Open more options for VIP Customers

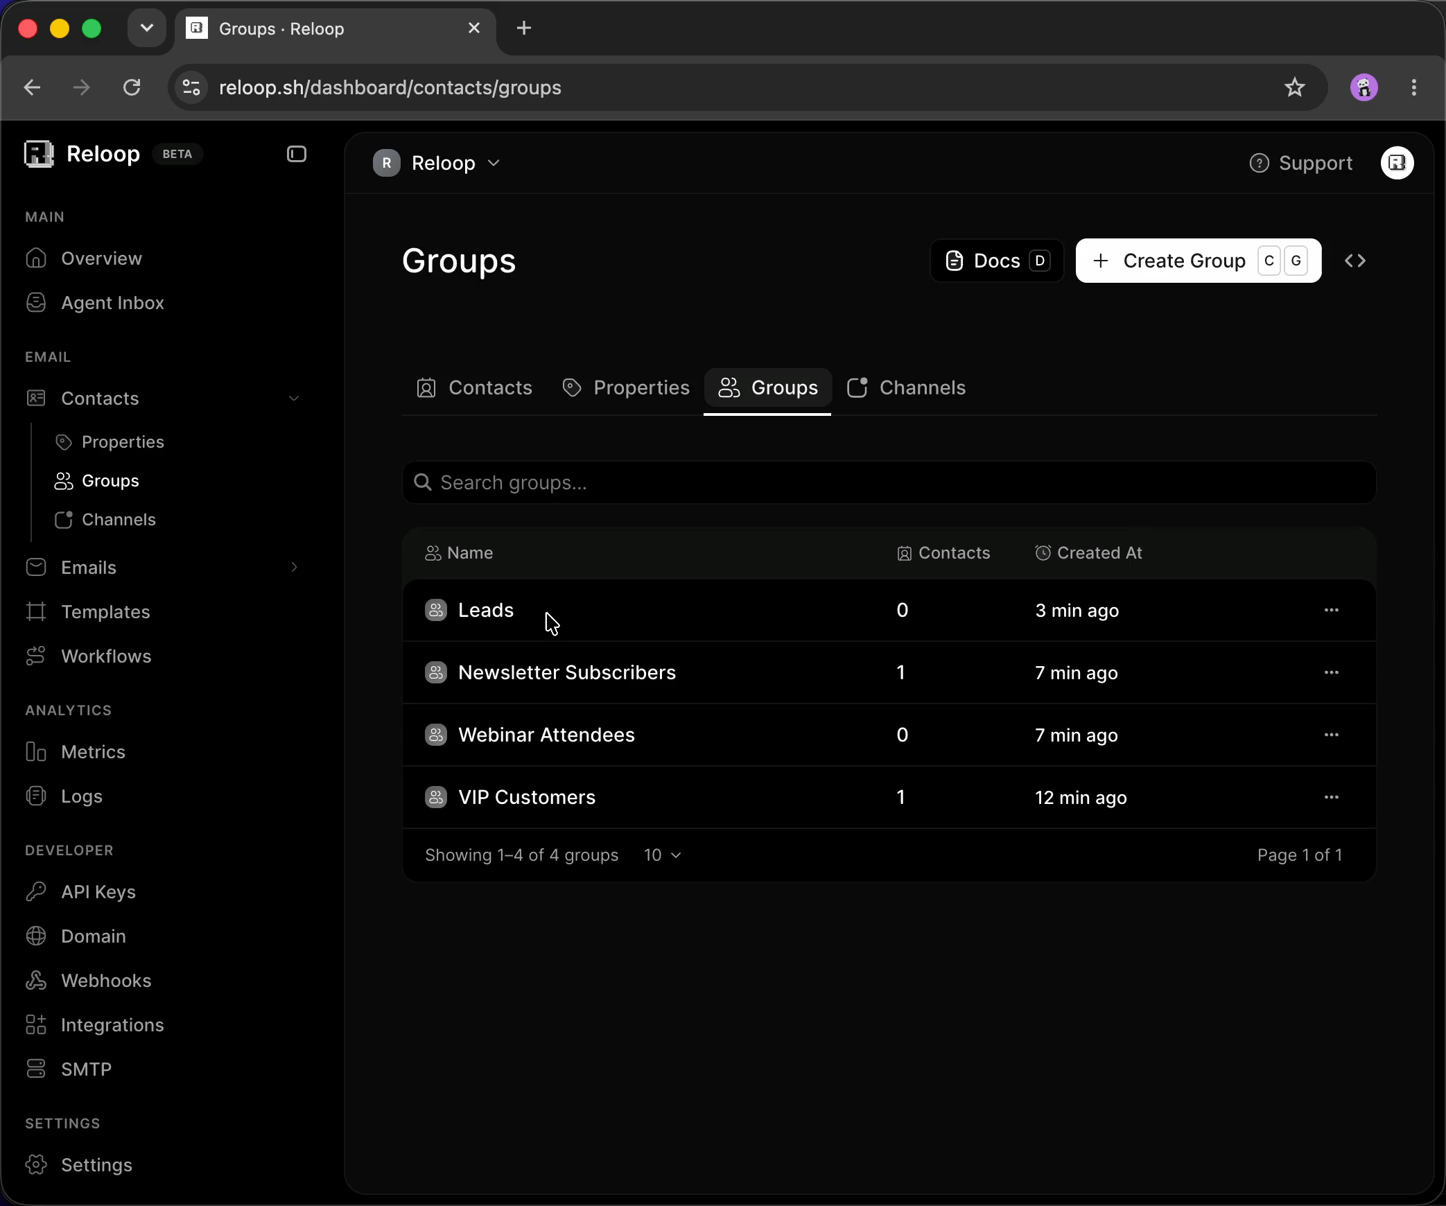click(1332, 798)
